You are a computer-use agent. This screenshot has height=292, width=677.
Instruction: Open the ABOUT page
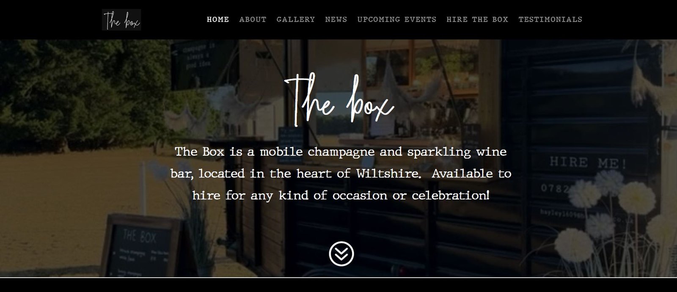(x=253, y=19)
